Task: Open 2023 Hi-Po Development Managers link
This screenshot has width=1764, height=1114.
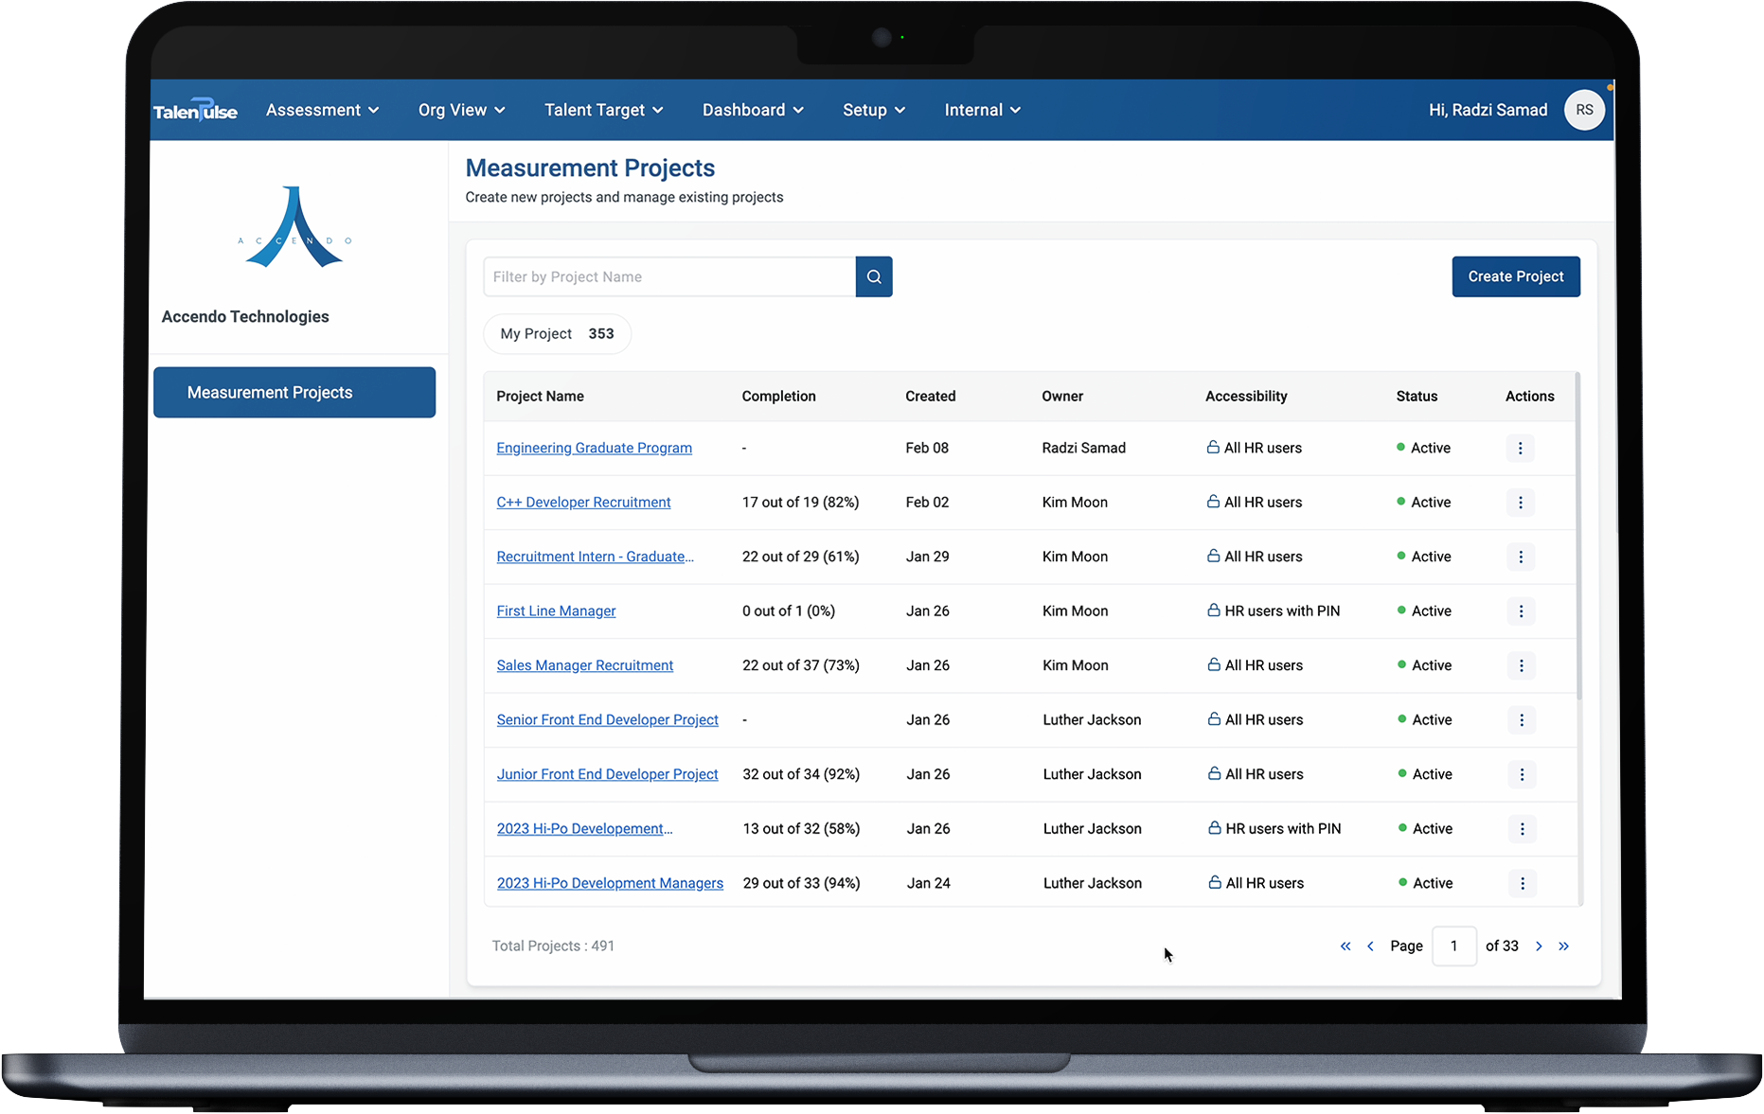Action: [610, 883]
